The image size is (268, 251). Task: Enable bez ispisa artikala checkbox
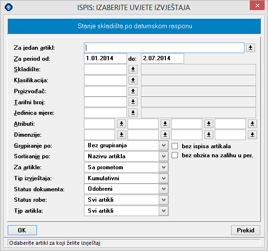175,146
